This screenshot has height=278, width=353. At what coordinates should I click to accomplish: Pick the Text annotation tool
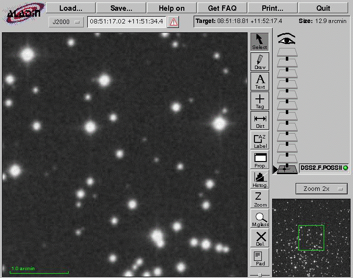pos(260,81)
